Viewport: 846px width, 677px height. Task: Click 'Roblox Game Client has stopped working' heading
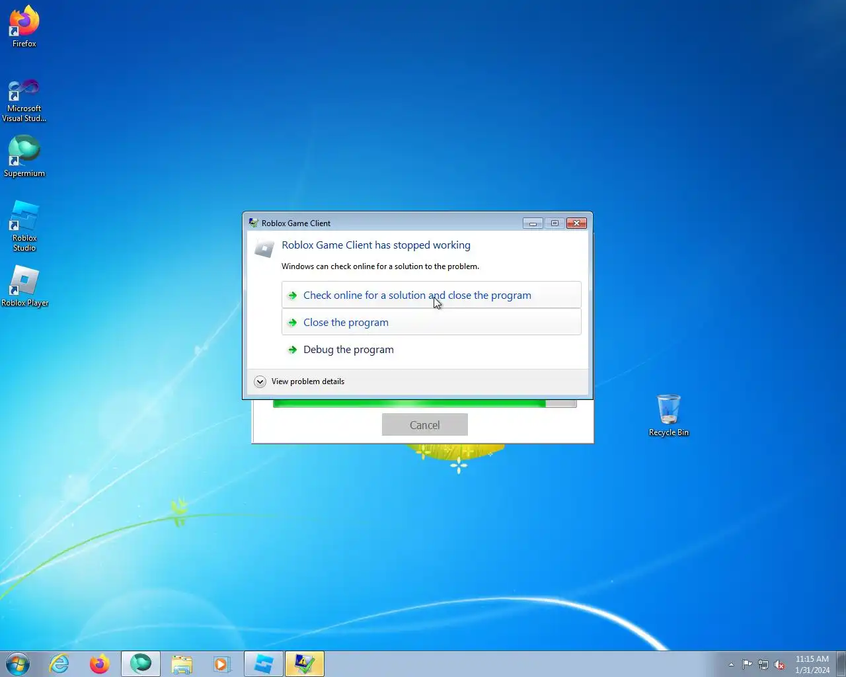click(x=376, y=245)
